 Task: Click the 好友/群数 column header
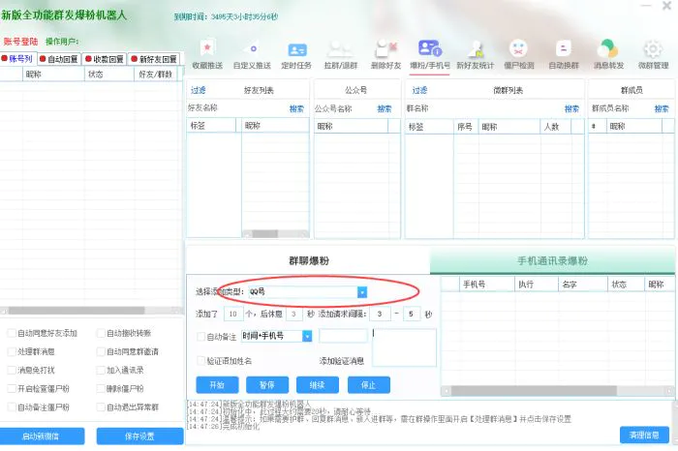[156, 75]
